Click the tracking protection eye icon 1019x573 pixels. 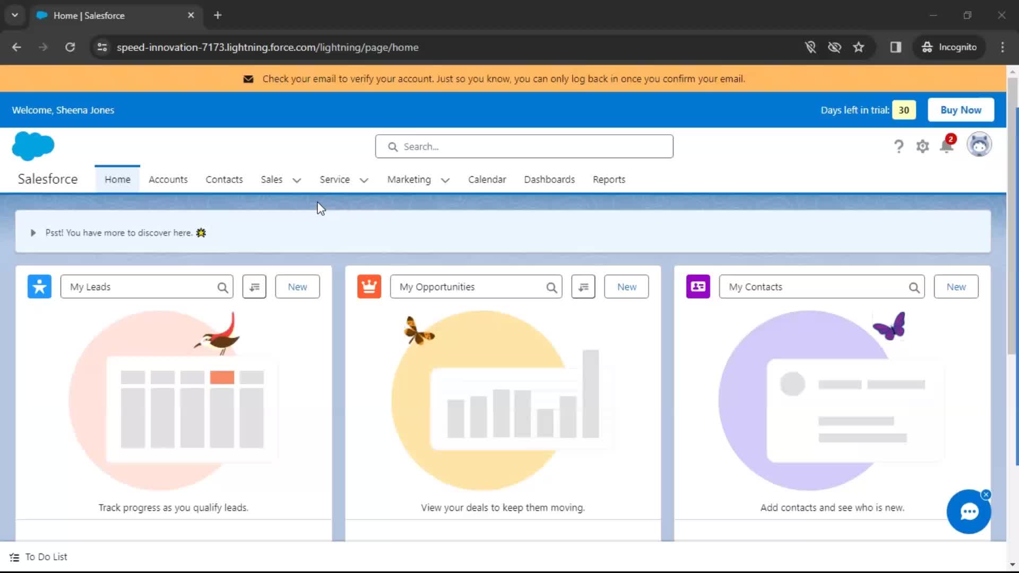click(x=834, y=47)
